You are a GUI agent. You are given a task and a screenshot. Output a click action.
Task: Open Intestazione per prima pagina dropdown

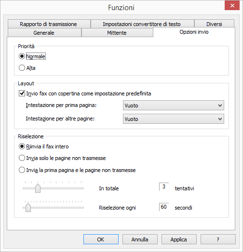174,106
